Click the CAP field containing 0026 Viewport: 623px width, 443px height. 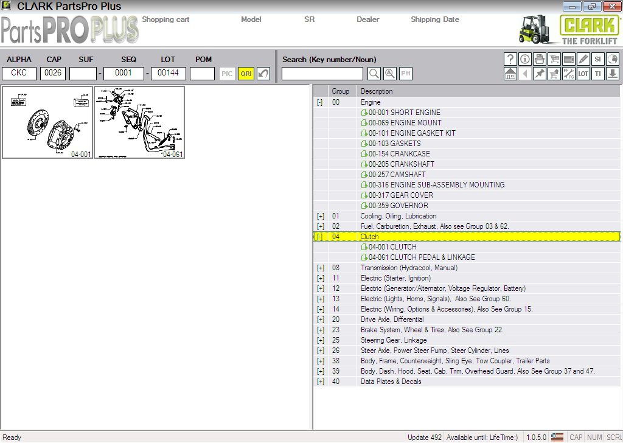pyautogui.click(x=53, y=73)
